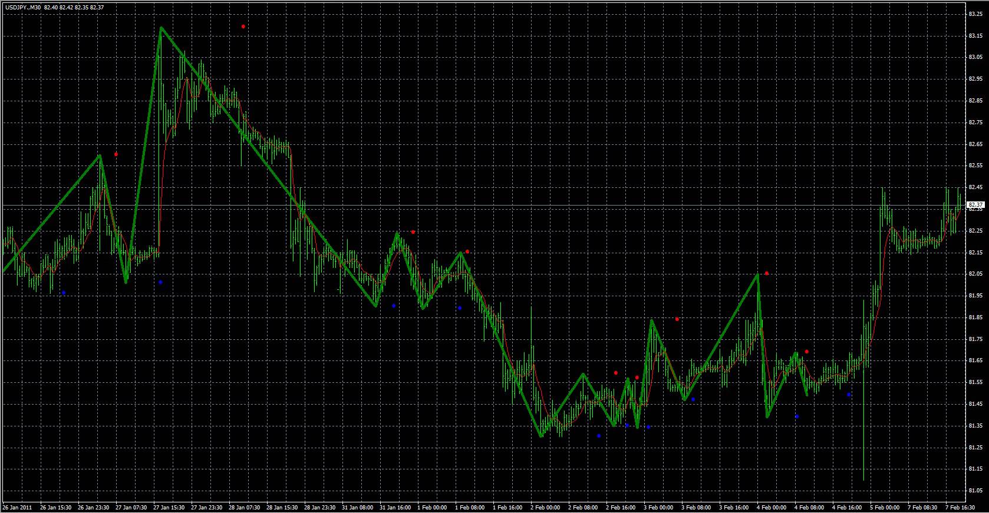
Task: Click the 83.25 price axis label
Action: pos(975,14)
